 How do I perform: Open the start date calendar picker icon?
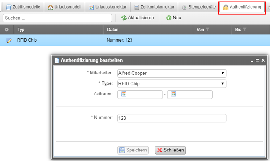click(x=123, y=94)
